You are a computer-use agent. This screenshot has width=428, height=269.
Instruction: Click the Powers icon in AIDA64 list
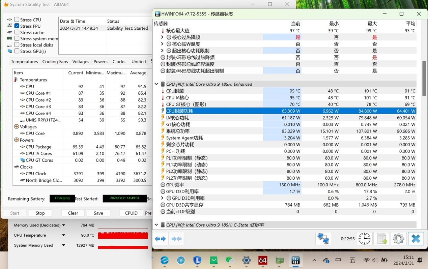pos(16,140)
